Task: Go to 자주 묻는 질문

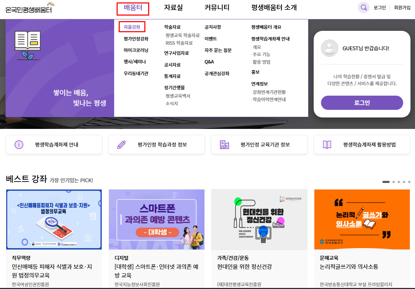Action: [x=218, y=50]
